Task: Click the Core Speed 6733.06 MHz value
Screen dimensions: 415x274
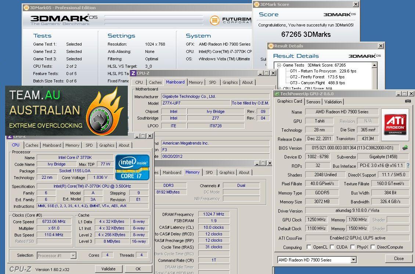Action: click(54, 221)
